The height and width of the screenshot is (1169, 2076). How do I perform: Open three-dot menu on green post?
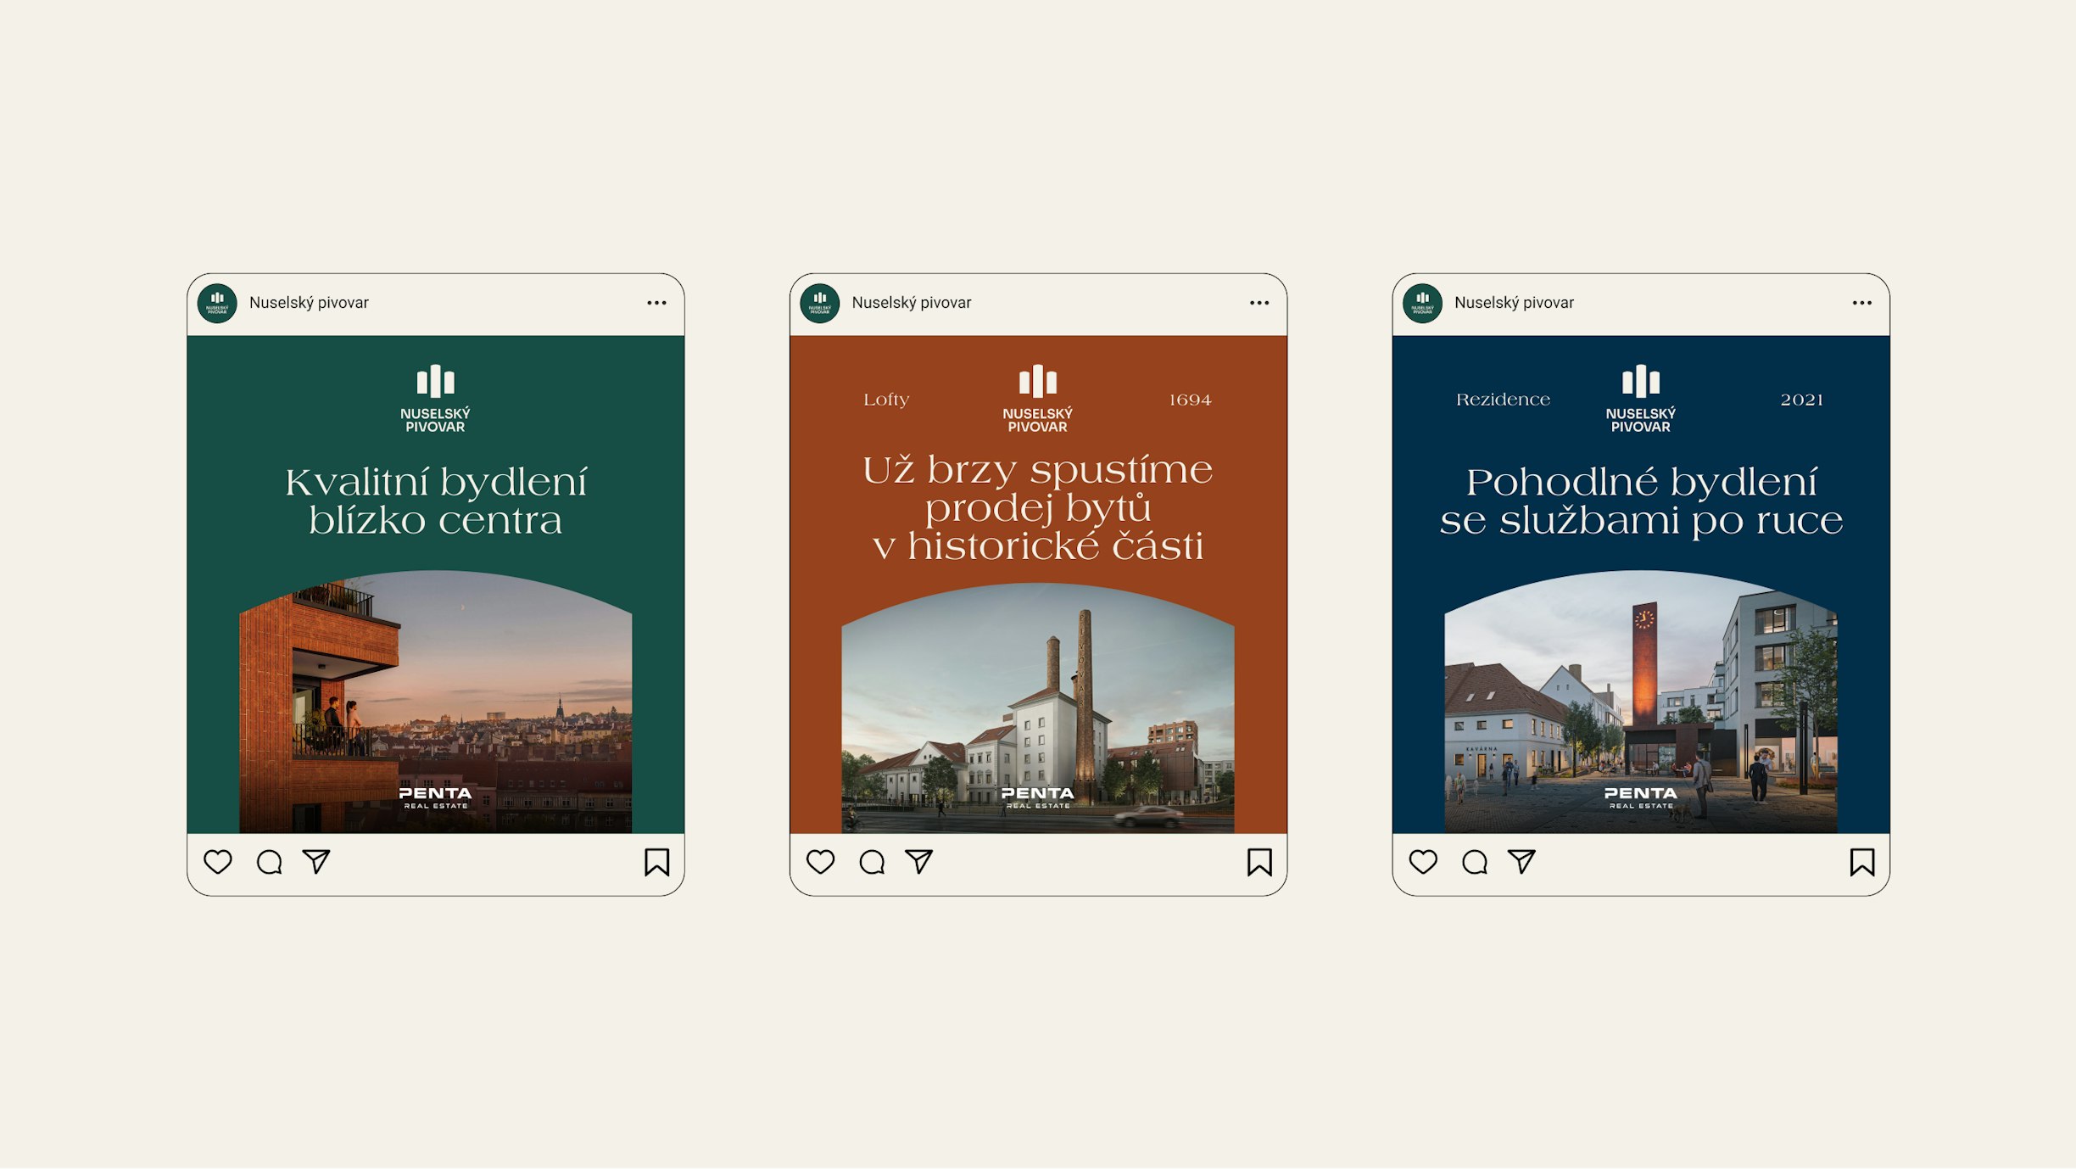[x=656, y=303]
